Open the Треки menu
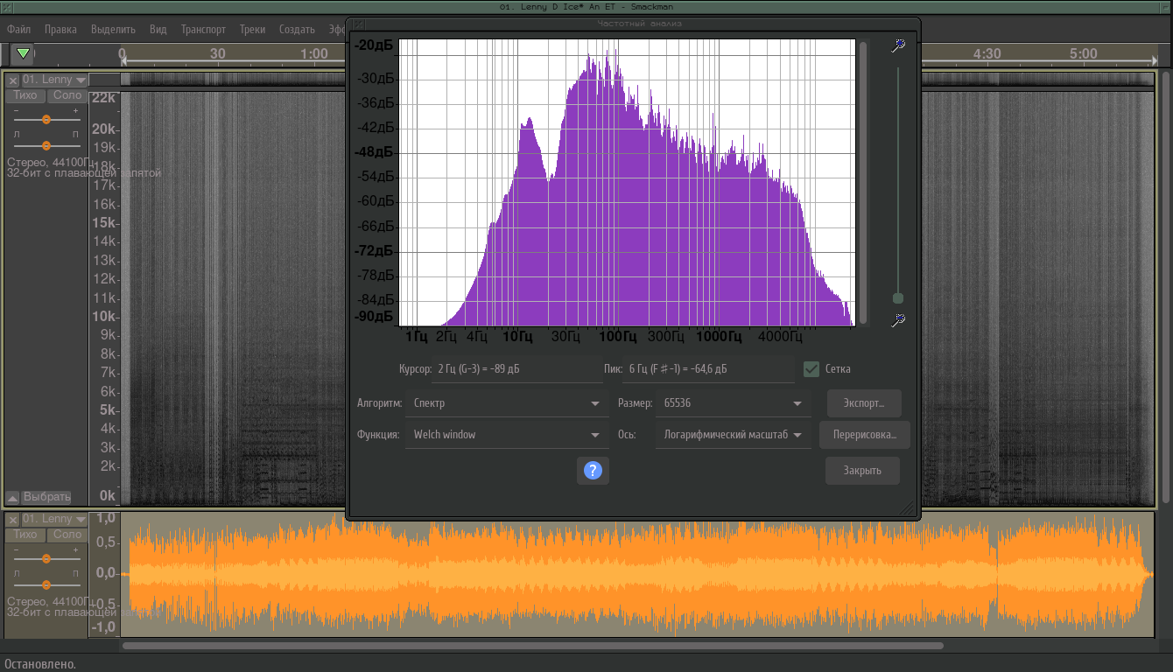Viewport: 1173px width, 672px height. click(x=252, y=29)
